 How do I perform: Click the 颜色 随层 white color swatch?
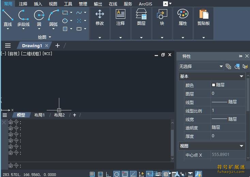coord(214,85)
